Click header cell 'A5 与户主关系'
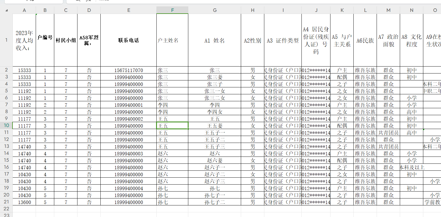The image size is (441, 217). (x=342, y=40)
